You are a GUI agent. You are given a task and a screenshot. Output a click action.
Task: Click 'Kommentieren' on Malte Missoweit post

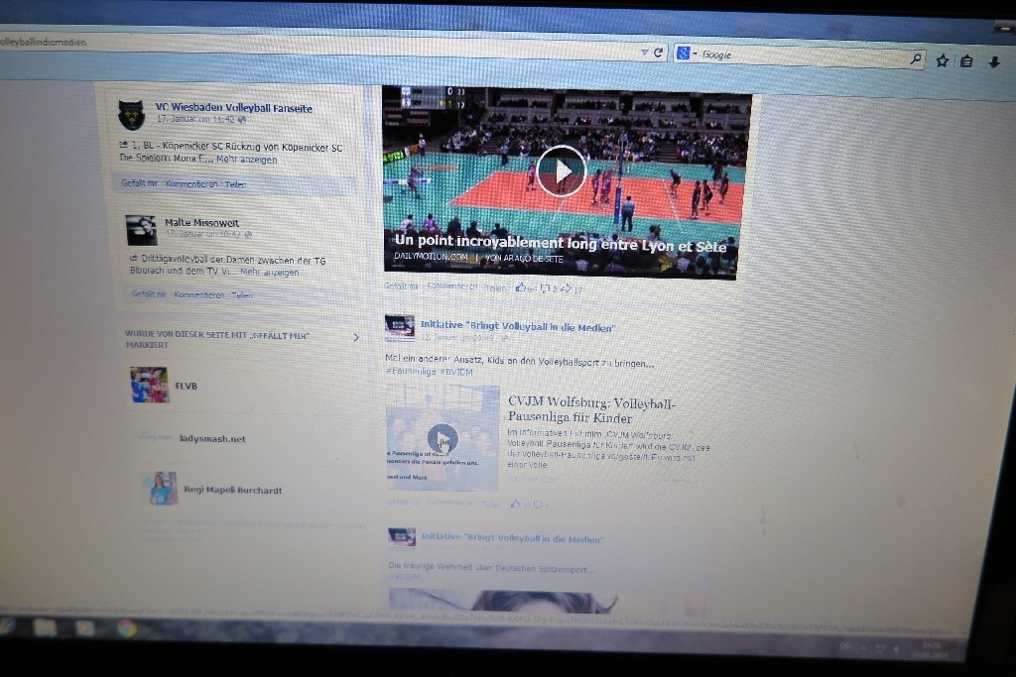(x=198, y=294)
